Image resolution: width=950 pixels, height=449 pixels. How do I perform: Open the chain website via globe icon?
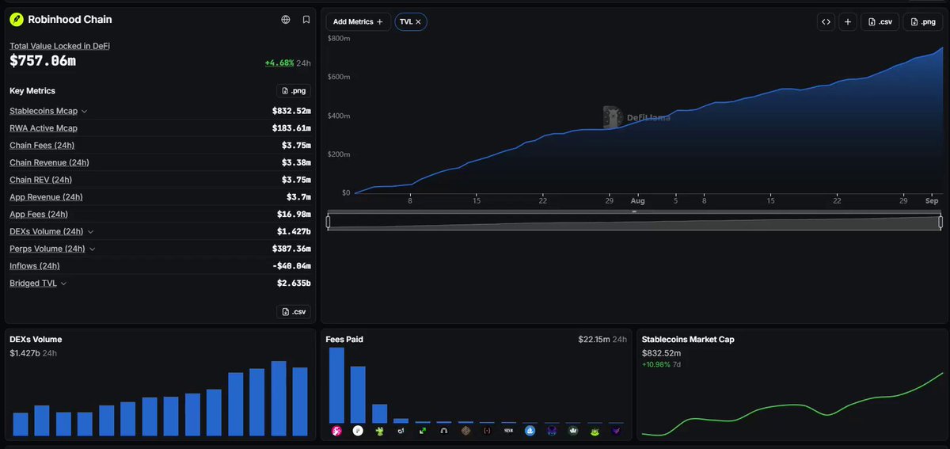(286, 19)
